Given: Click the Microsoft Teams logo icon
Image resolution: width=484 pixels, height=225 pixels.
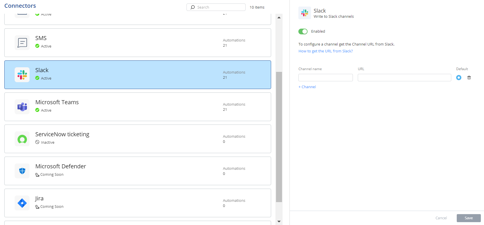Looking at the screenshot, I should pos(22,107).
